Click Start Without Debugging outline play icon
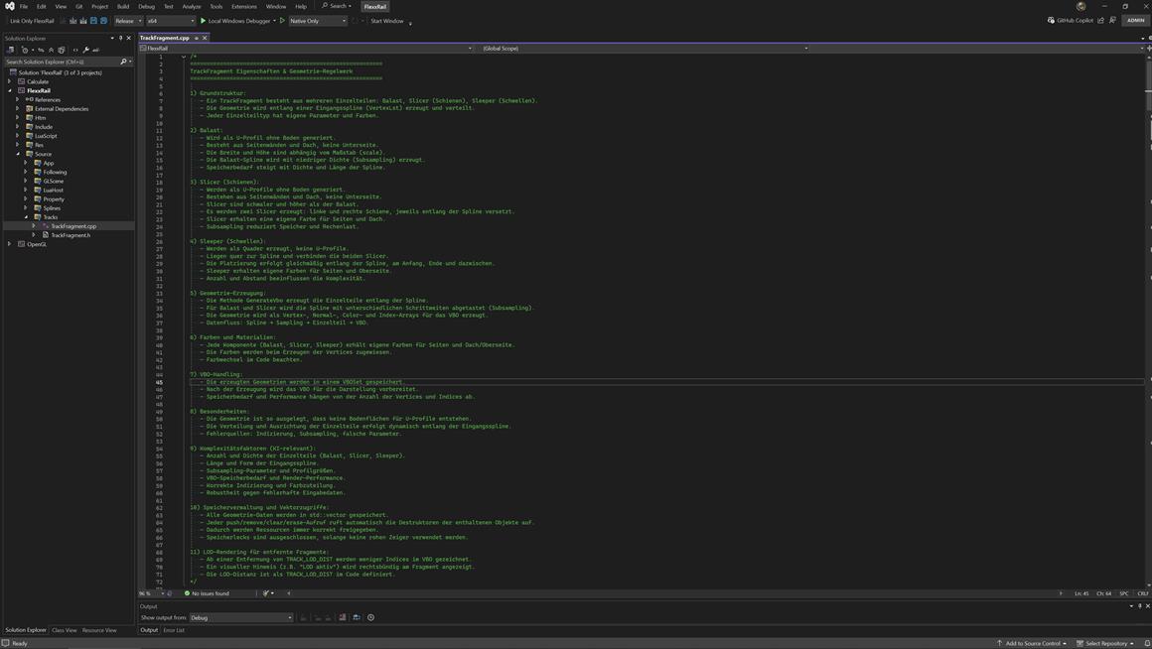 coord(282,21)
